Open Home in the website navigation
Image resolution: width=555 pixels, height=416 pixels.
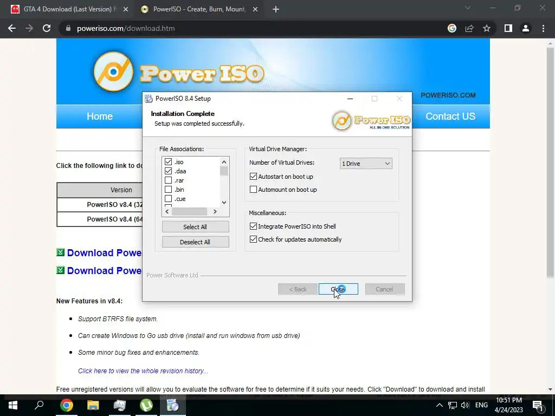point(100,116)
